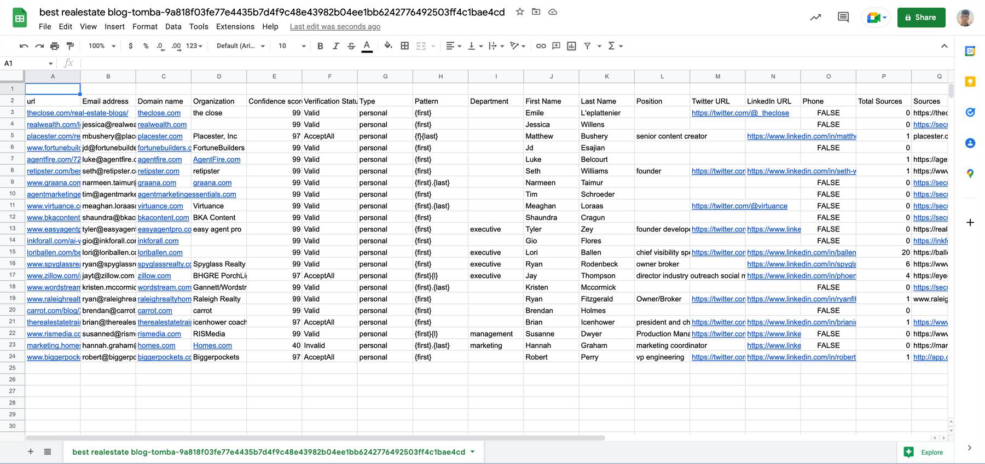Open Google Maps side panel
This screenshot has width=985, height=464.
[x=970, y=173]
